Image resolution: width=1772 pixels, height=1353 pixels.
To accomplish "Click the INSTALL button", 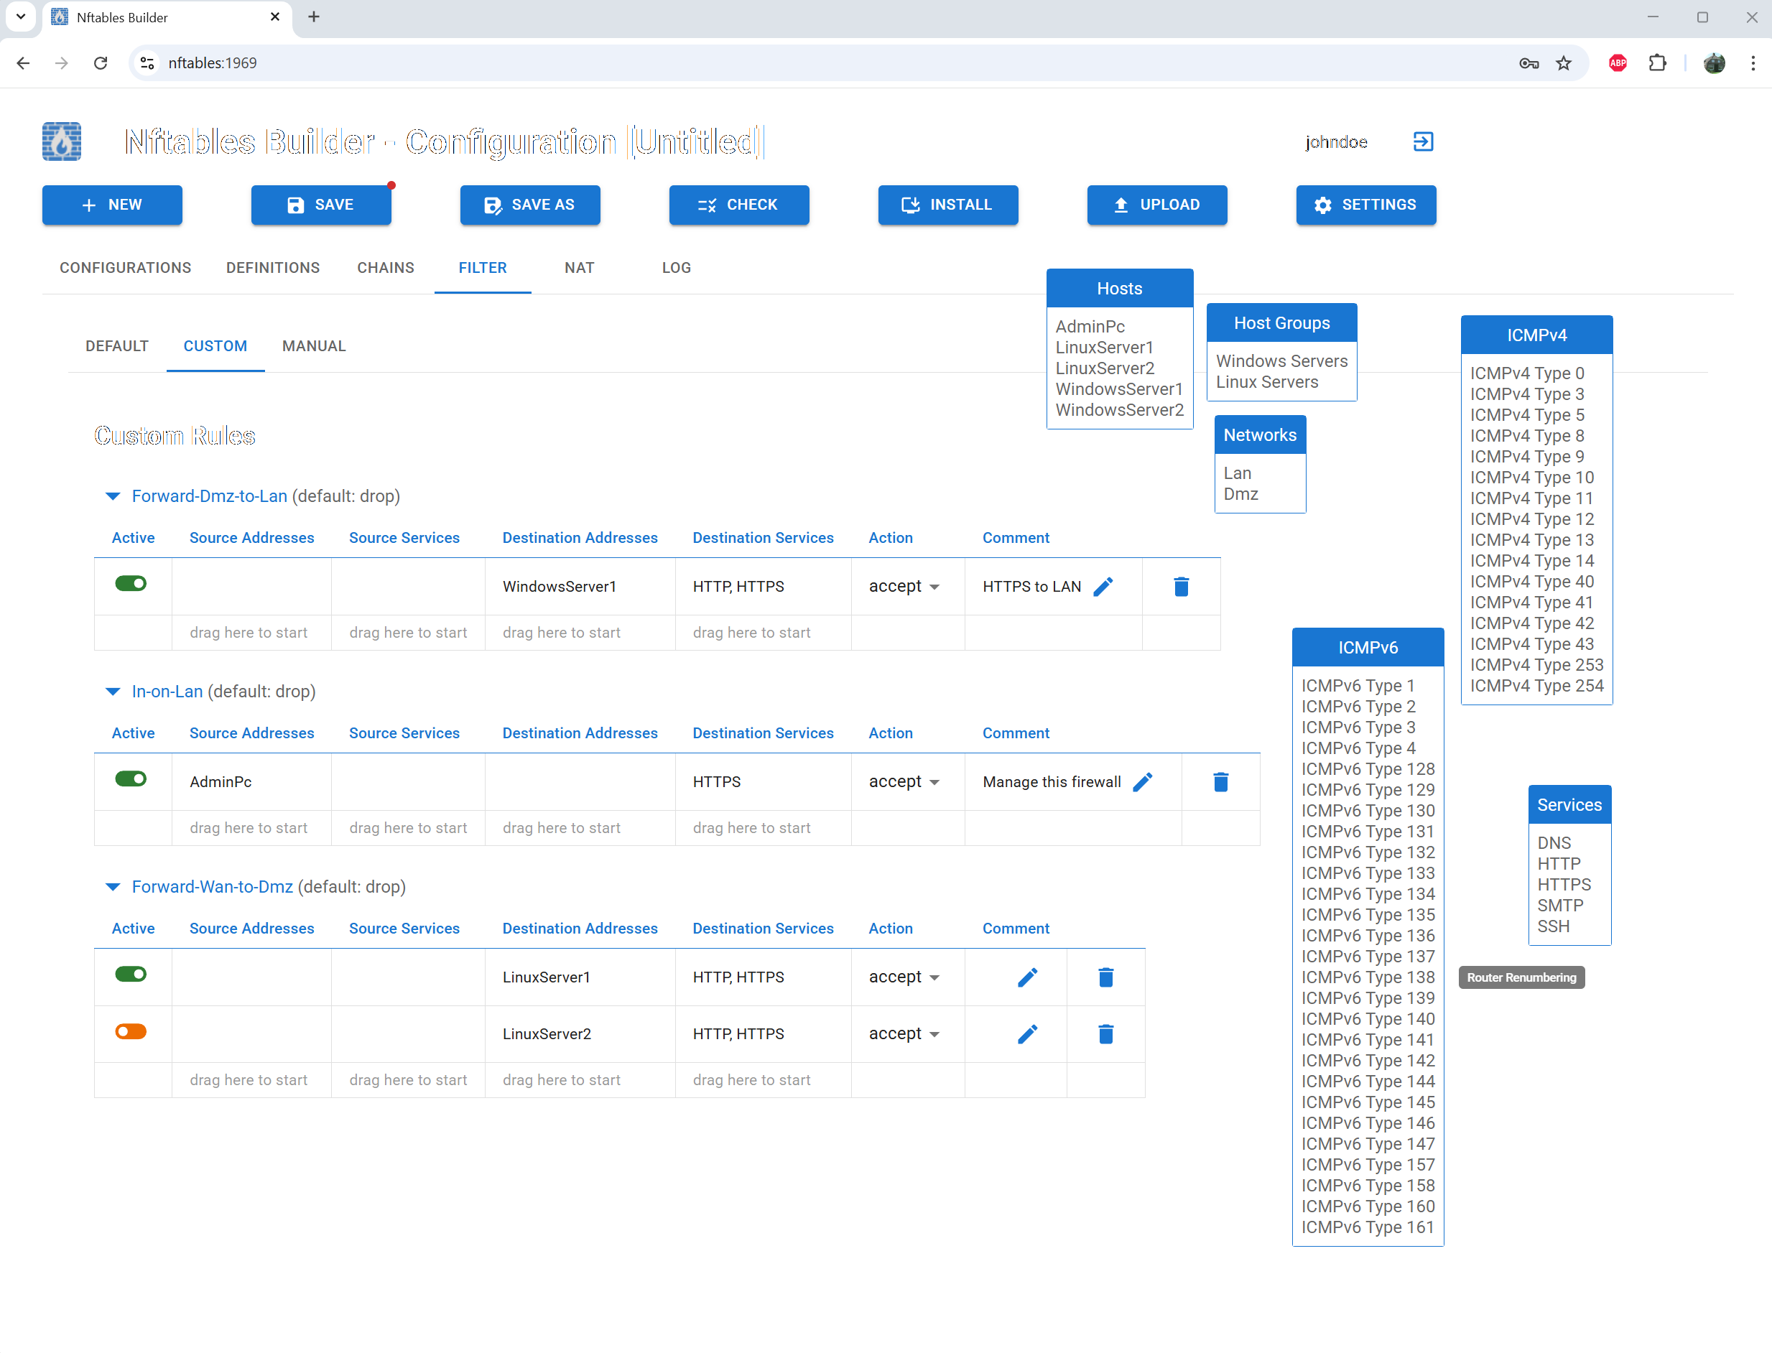I will point(948,205).
